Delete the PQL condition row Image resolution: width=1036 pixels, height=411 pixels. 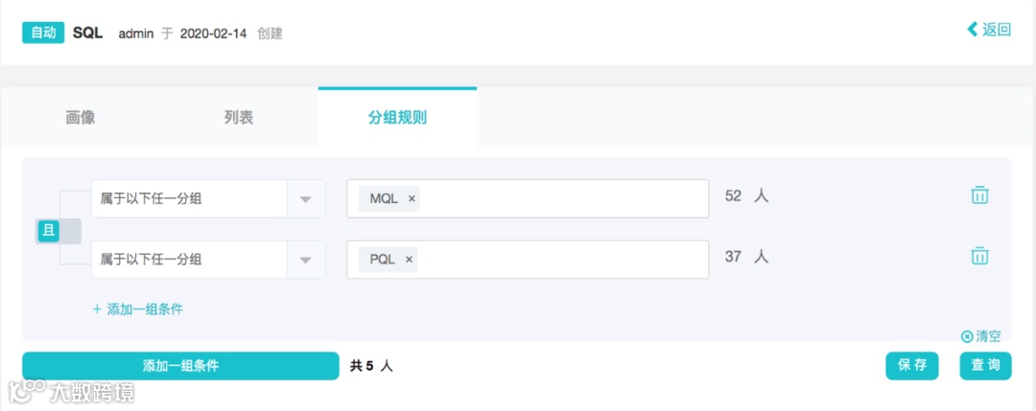[x=979, y=256]
